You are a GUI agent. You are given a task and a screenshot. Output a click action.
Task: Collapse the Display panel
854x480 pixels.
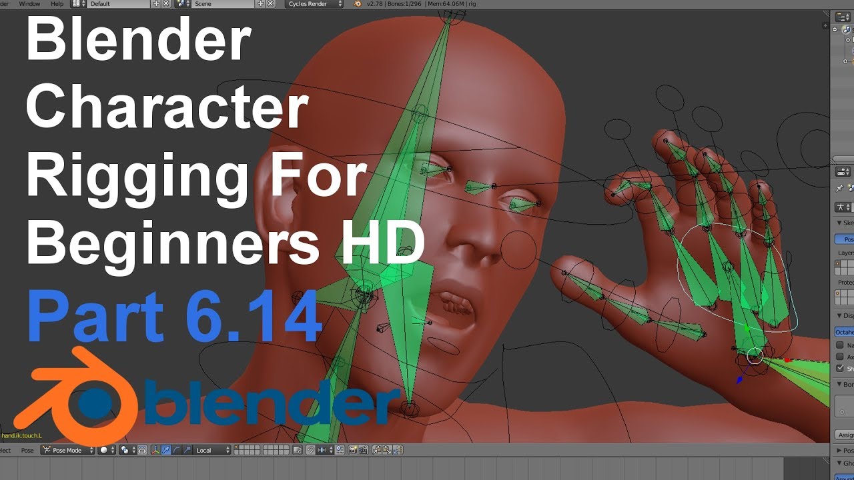pyautogui.click(x=838, y=315)
